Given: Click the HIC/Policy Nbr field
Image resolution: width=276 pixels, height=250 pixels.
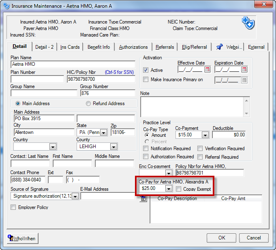Looking at the screenshot, I should point(101,79).
